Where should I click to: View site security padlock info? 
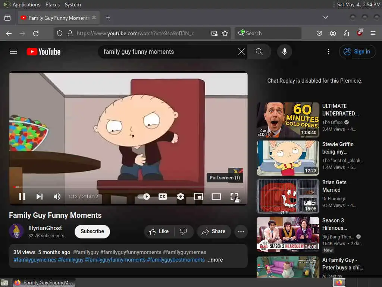70,33
